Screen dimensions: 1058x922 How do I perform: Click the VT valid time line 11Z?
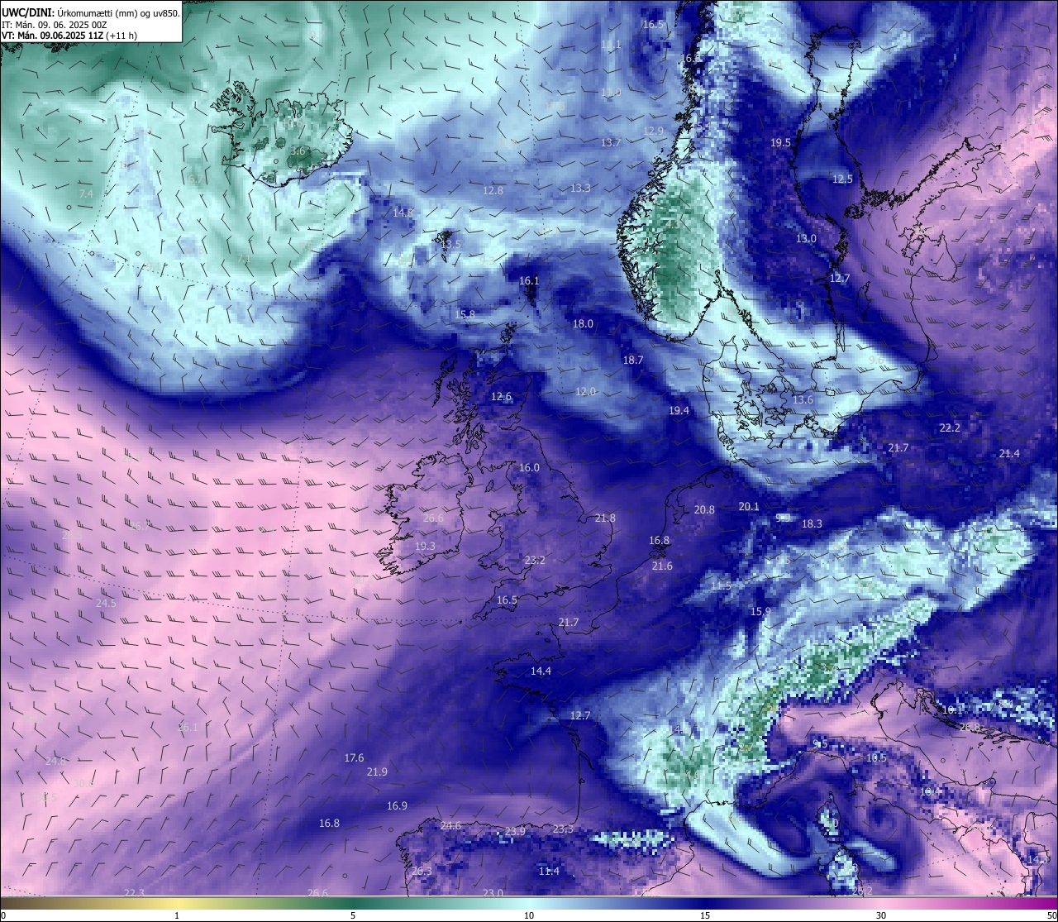(69, 36)
